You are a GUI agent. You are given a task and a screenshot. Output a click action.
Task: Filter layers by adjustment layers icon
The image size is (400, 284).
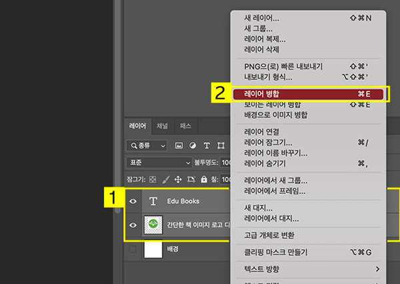click(x=193, y=146)
